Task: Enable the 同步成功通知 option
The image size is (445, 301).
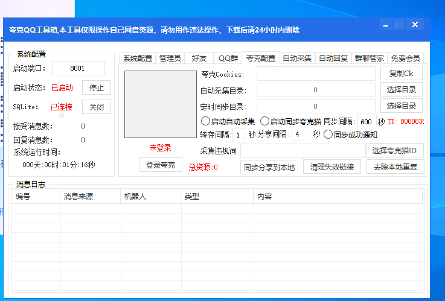Action: [328, 135]
